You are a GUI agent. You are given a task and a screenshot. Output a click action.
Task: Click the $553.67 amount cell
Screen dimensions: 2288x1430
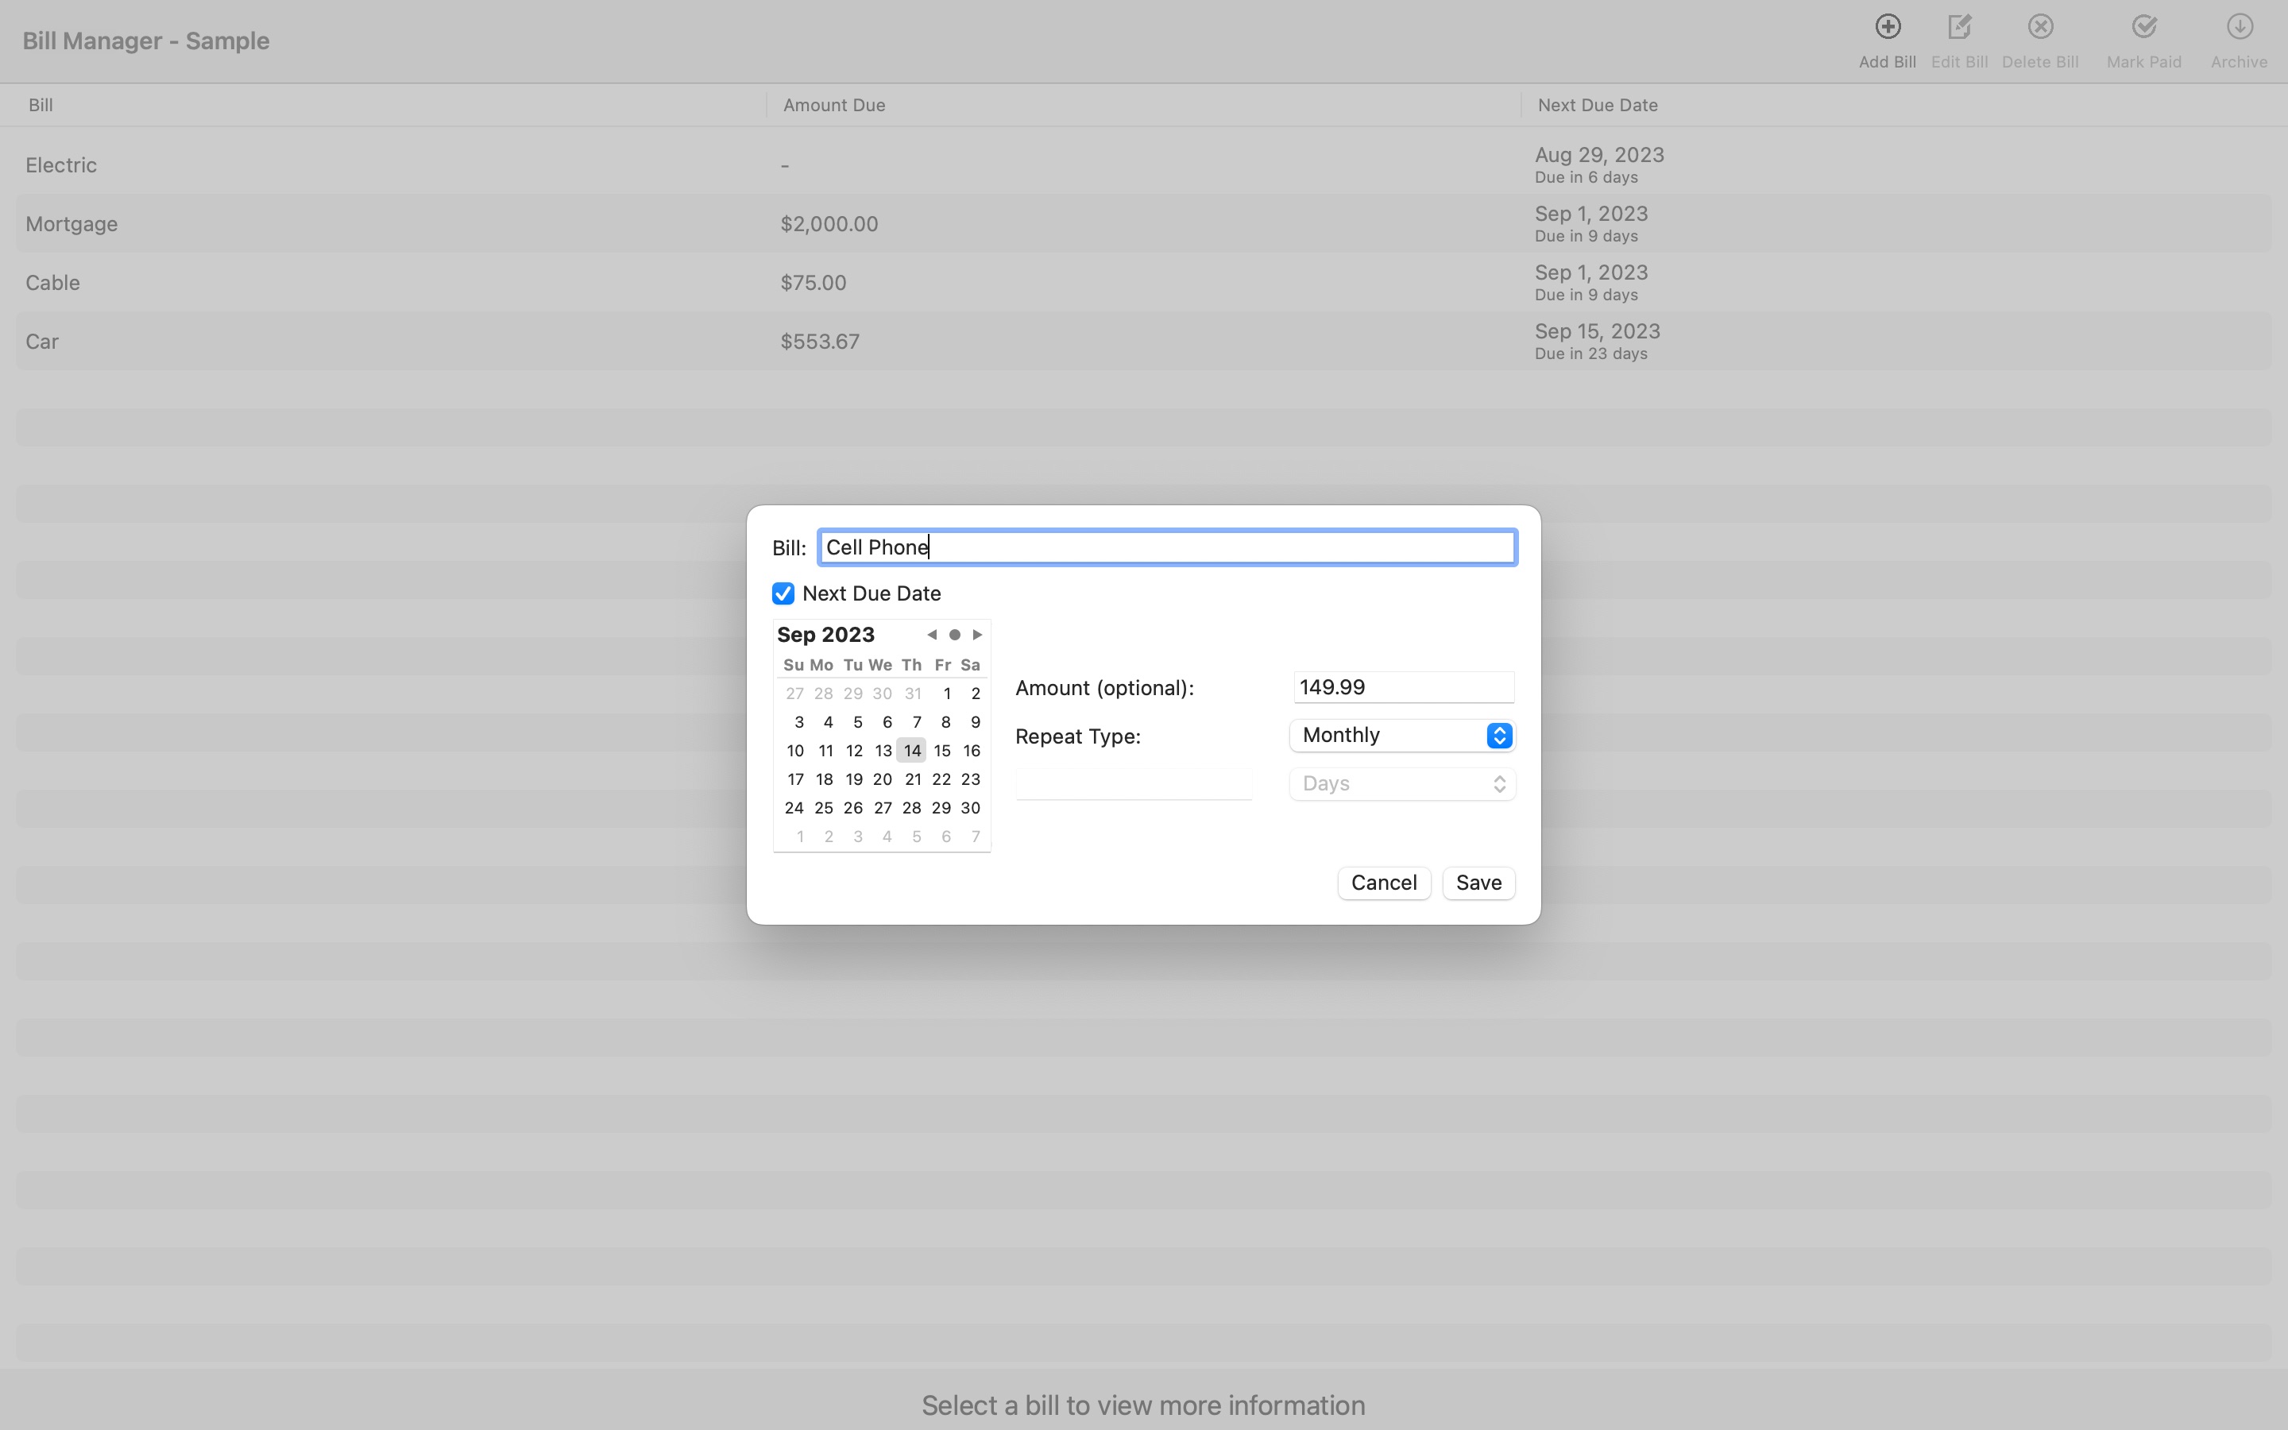(x=820, y=342)
